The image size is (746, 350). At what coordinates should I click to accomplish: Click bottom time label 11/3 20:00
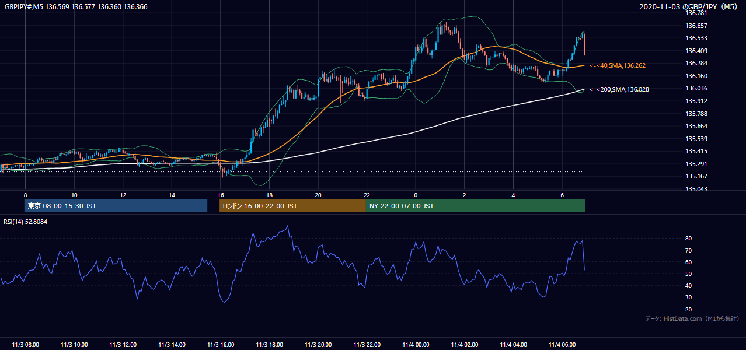coord(318,345)
